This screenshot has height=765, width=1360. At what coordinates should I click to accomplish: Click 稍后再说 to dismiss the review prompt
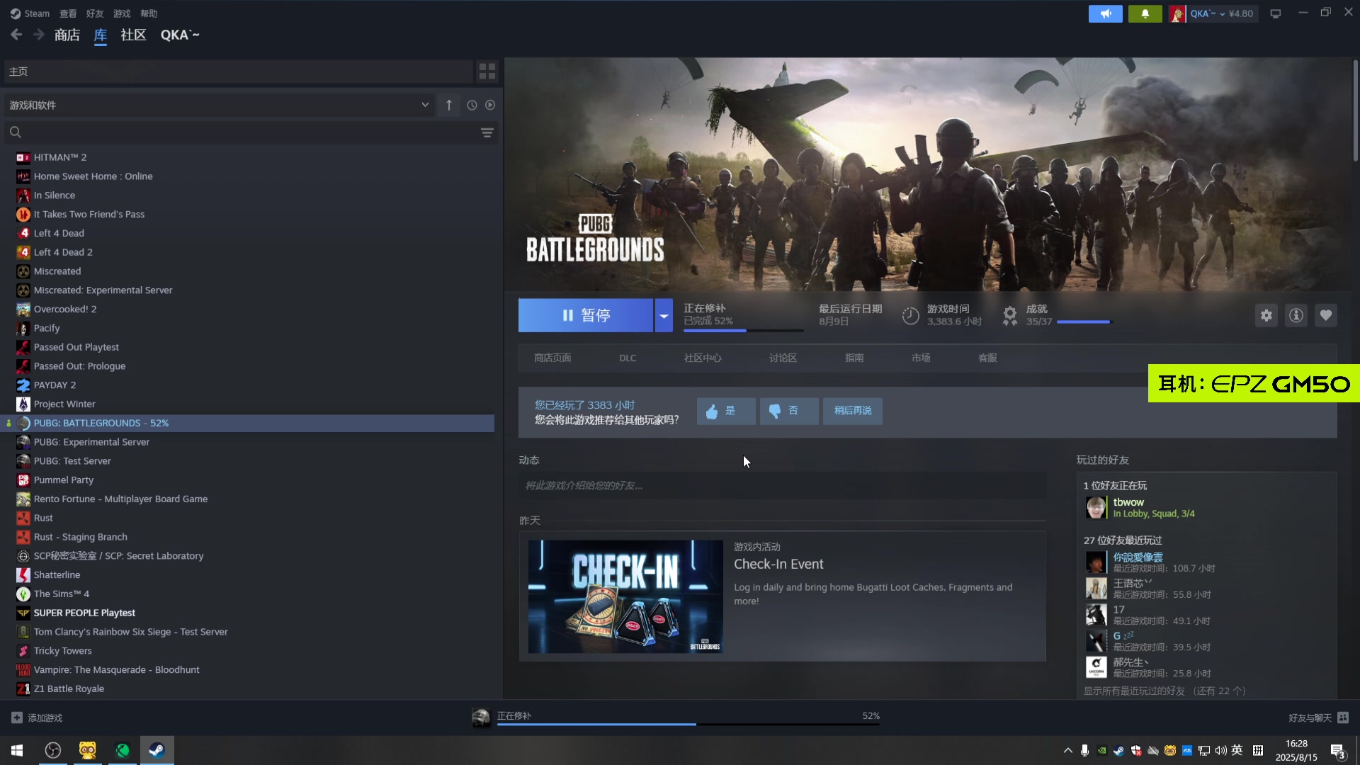click(853, 411)
